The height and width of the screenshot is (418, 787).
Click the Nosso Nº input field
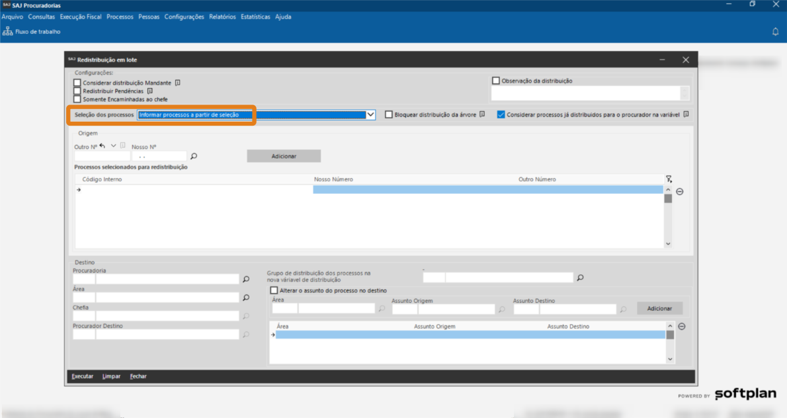coord(159,157)
